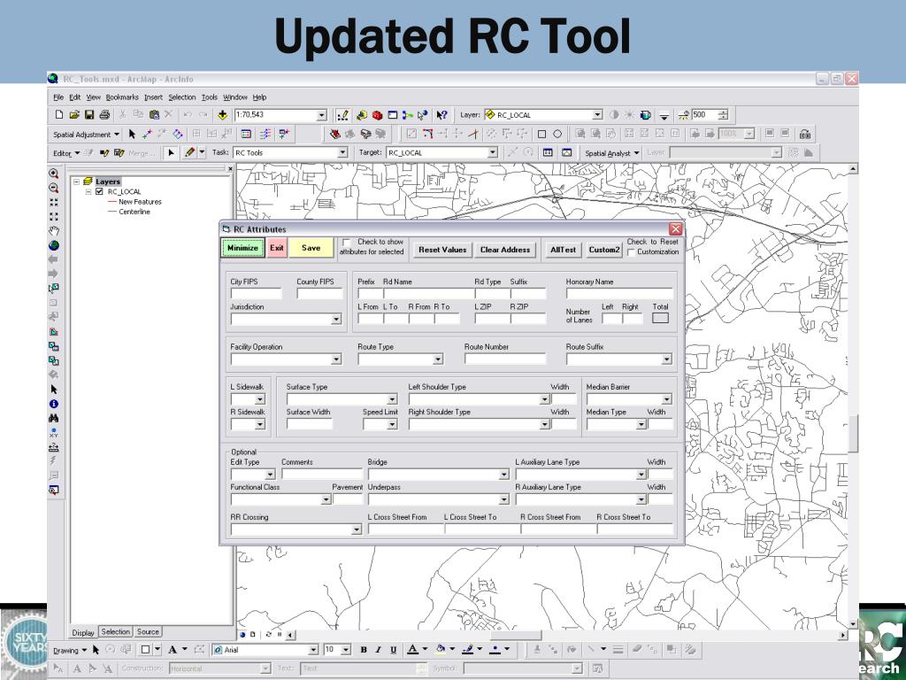This screenshot has width=906, height=680.
Task: Open the Find binoculars tool
Action: pyautogui.click(x=54, y=418)
